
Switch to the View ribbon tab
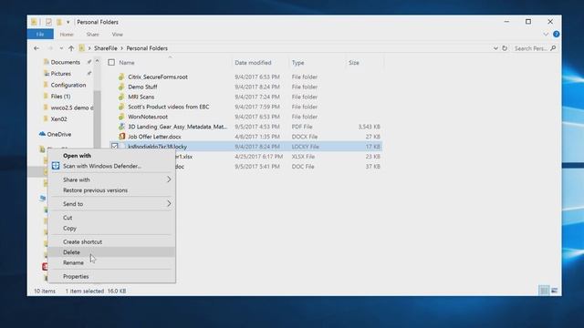[118, 35]
